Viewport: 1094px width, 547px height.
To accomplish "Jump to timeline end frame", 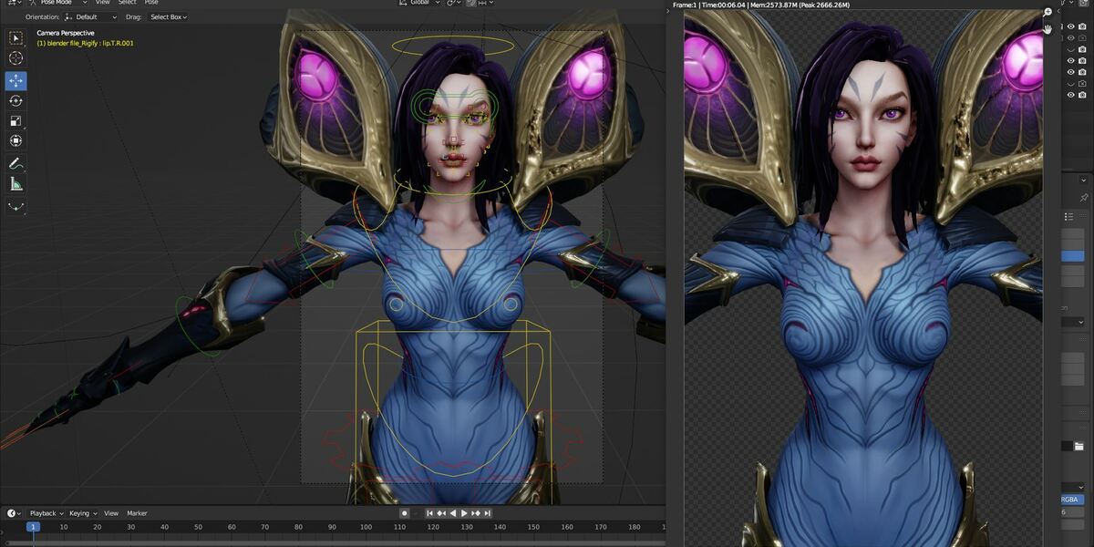I will pyautogui.click(x=489, y=513).
